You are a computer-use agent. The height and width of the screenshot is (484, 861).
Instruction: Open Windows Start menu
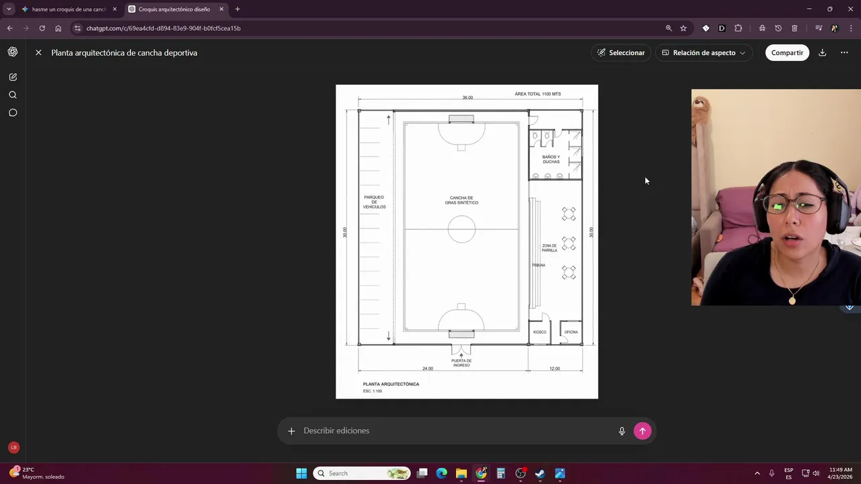(x=301, y=473)
